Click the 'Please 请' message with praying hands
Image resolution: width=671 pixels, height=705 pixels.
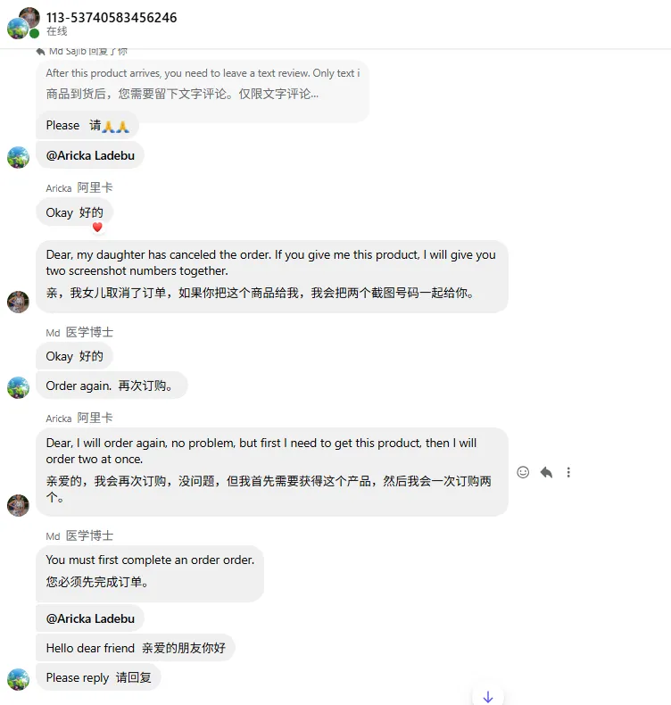87,126
